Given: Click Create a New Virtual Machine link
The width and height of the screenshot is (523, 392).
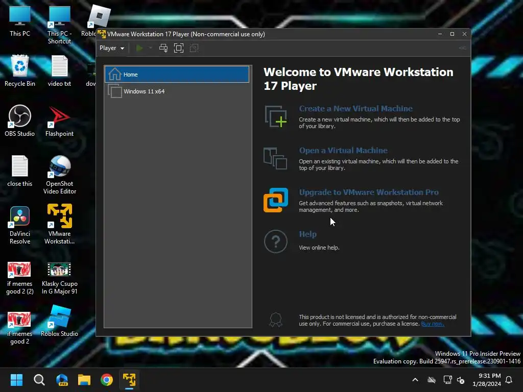Looking at the screenshot, I should pyautogui.click(x=355, y=109).
